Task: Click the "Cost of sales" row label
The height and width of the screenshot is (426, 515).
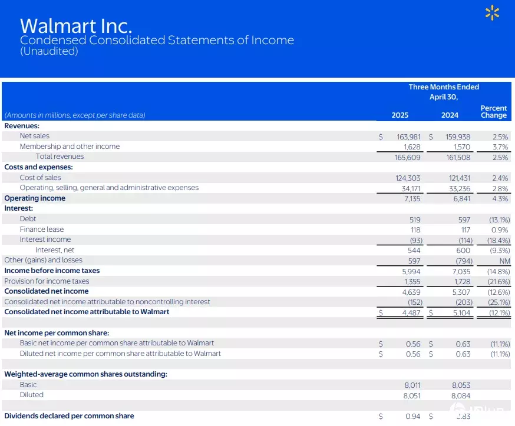Action: click(x=41, y=178)
